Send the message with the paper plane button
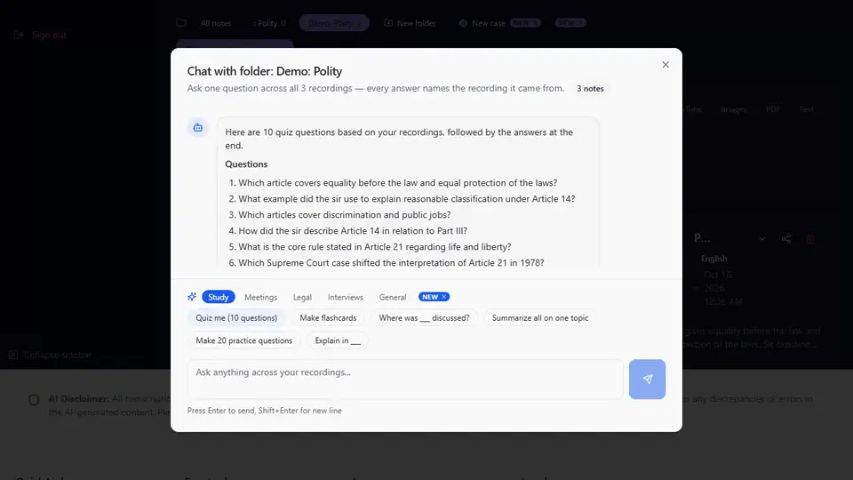The image size is (853, 480). 647,379
